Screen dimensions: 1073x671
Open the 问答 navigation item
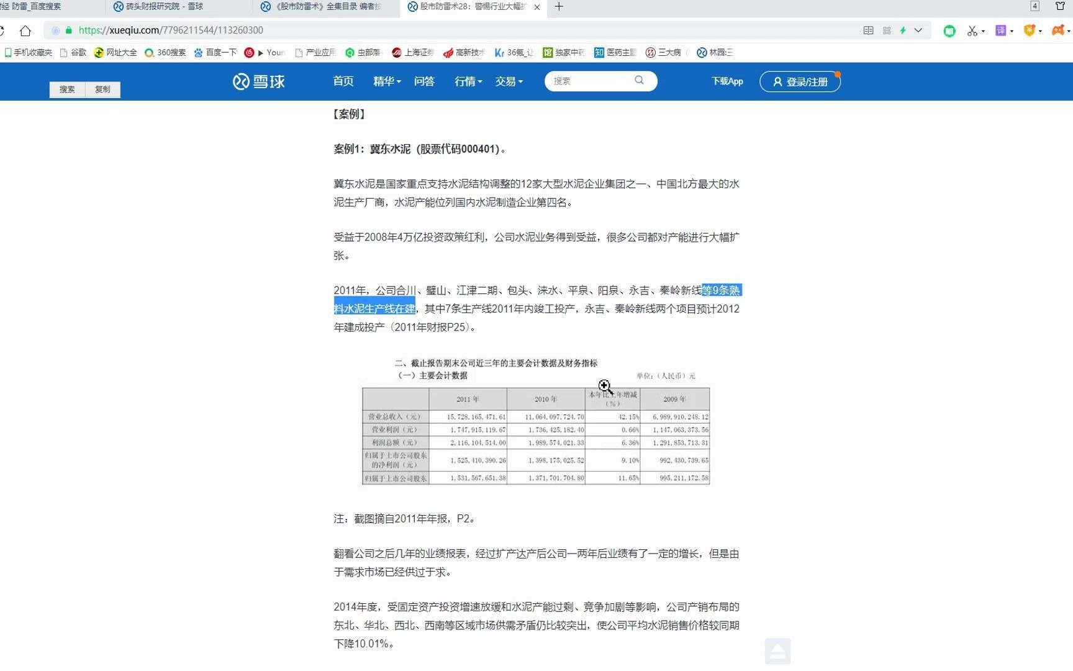pyautogui.click(x=424, y=81)
